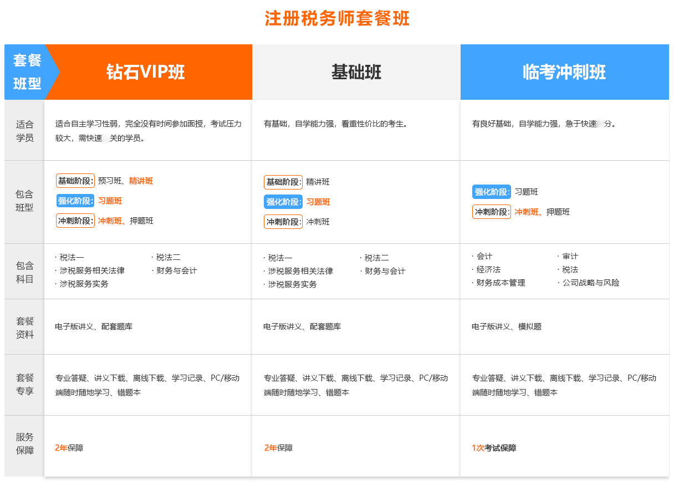Screen dimensions: 674x486
Task: Click 公司战略与风险 subject item
Action: point(590,283)
